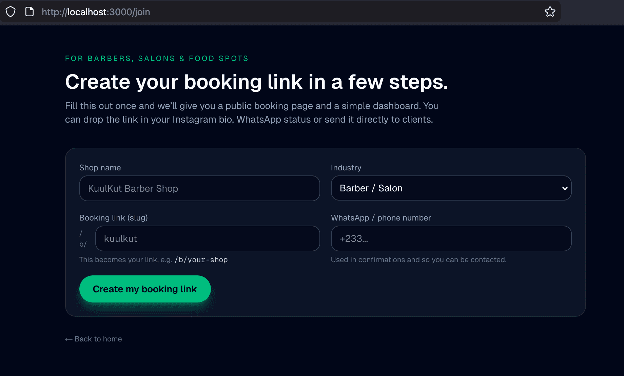Open the Industry dropdown showing Barber / Salon
The width and height of the screenshot is (624, 376).
point(451,188)
